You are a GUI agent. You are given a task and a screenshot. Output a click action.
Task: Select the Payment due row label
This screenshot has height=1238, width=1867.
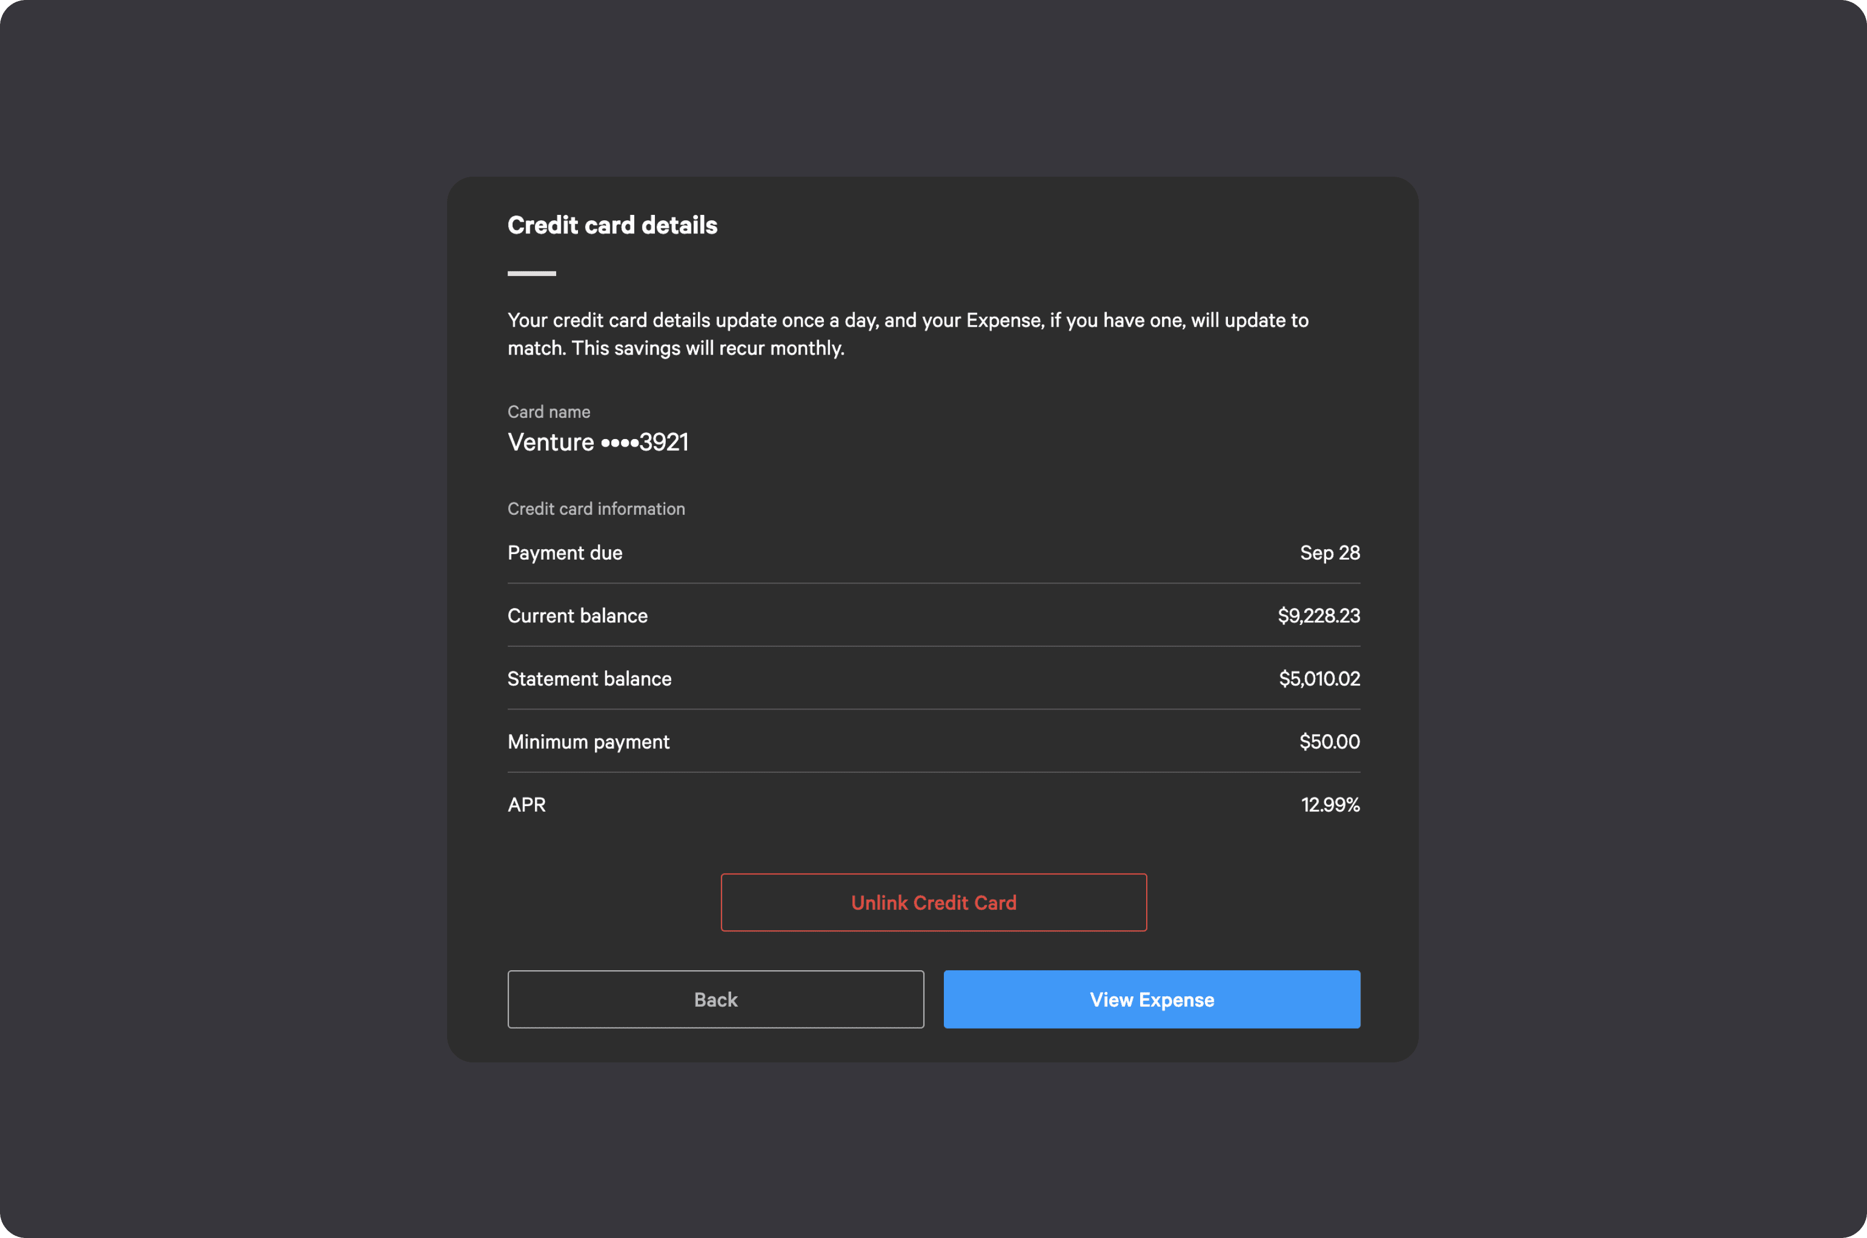pos(564,552)
